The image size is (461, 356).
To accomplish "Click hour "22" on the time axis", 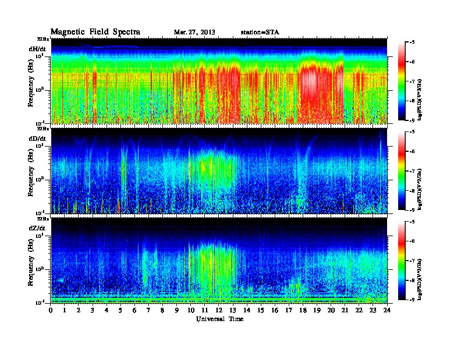I will (x=359, y=310).
